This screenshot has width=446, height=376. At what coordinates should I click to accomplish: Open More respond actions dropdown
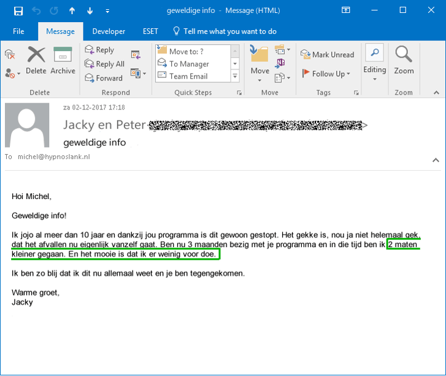coord(138,74)
